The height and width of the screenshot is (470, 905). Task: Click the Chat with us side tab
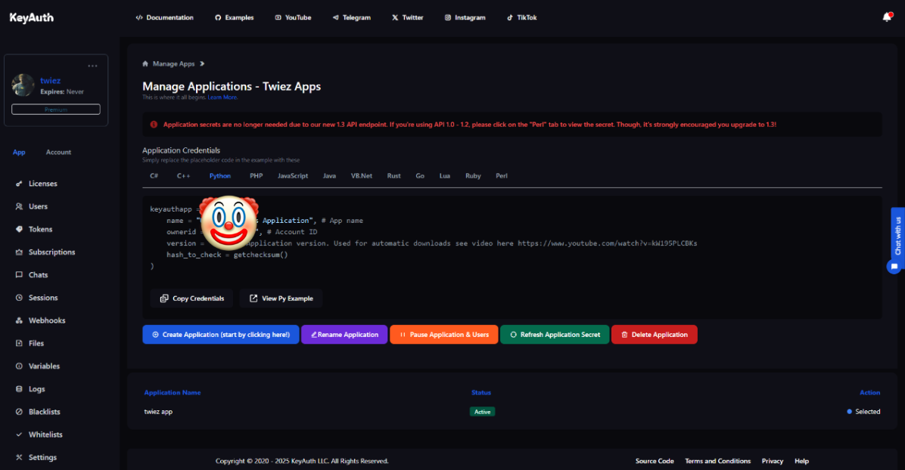coord(897,235)
